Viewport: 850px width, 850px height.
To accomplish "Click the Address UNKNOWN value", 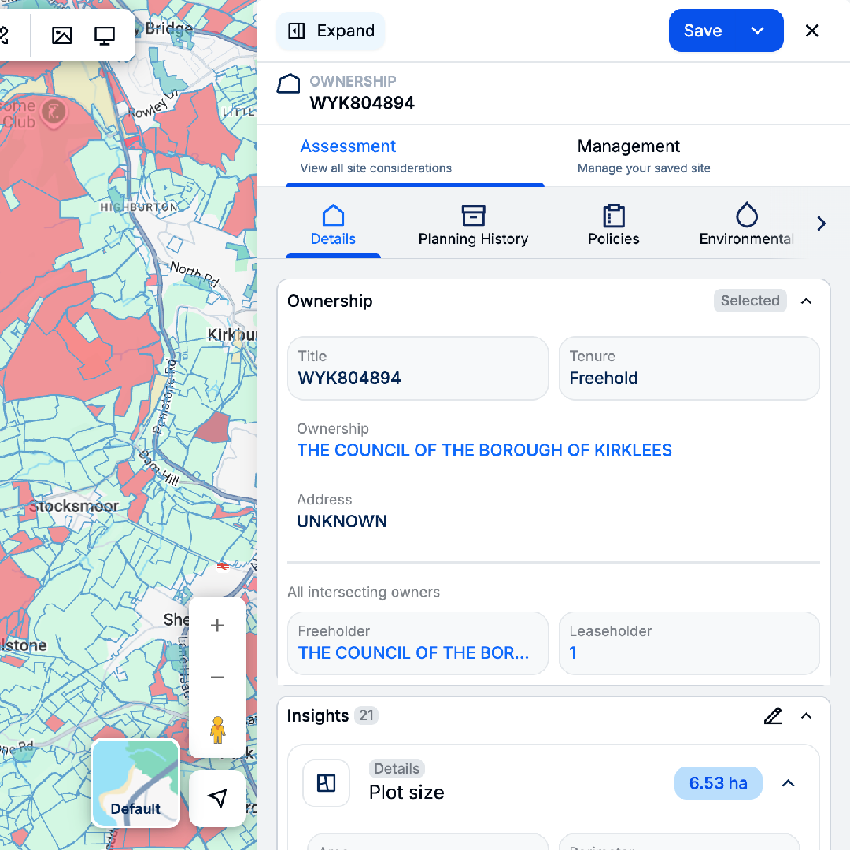I will pos(342,522).
